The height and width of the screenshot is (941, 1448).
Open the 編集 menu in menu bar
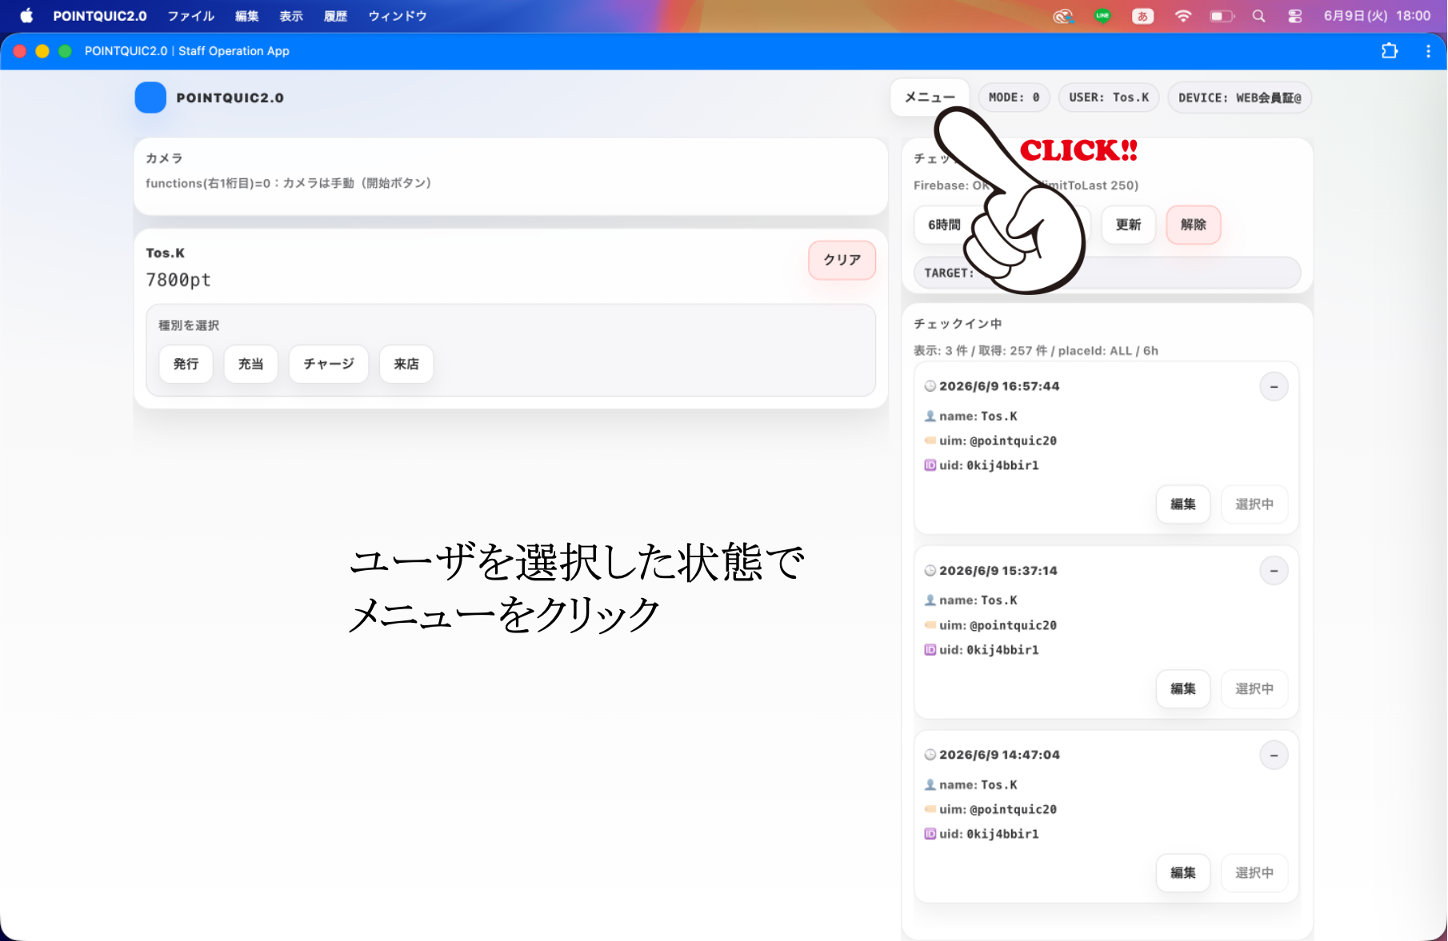coord(246,16)
